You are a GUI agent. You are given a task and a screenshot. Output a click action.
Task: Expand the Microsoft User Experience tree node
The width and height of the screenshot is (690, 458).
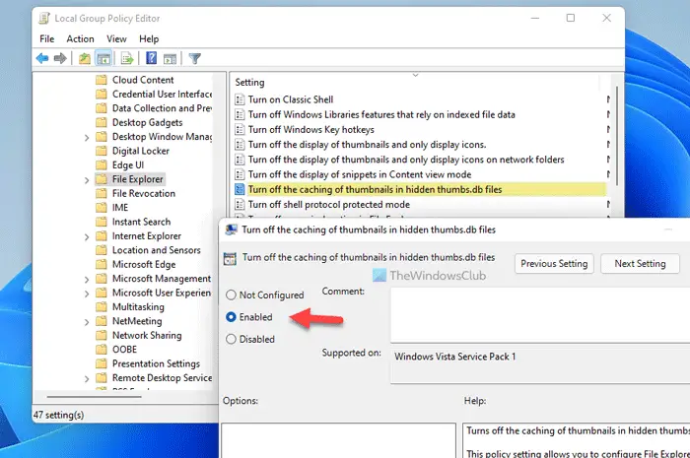click(87, 294)
